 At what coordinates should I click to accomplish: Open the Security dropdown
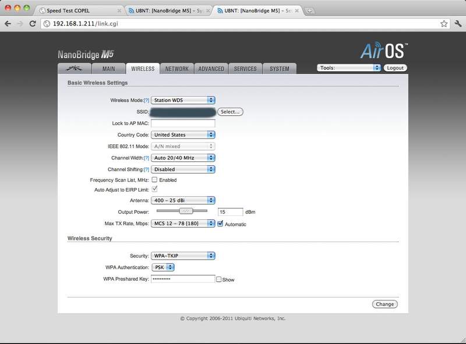(x=183, y=256)
